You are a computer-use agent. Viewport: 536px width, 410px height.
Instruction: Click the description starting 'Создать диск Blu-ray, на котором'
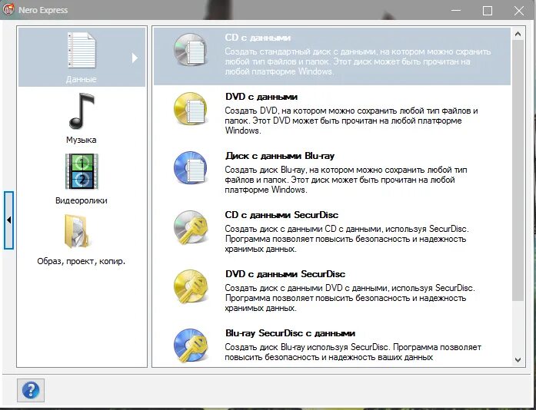pos(346,180)
